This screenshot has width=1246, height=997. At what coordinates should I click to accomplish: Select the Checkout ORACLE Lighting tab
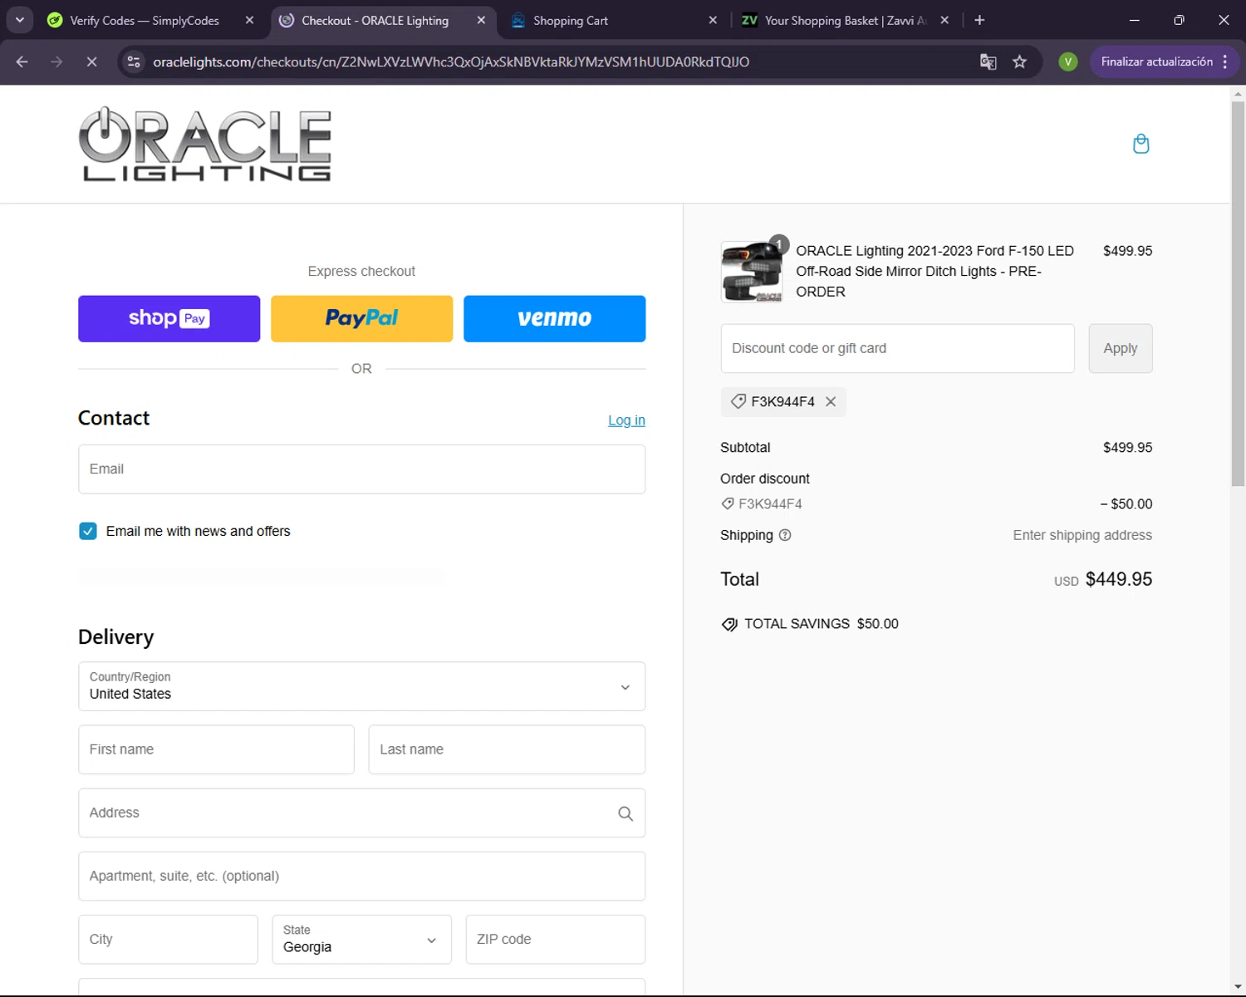(x=375, y=20)
